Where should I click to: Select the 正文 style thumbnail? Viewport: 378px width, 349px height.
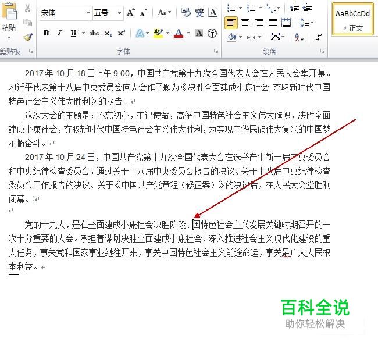point(352,19)
